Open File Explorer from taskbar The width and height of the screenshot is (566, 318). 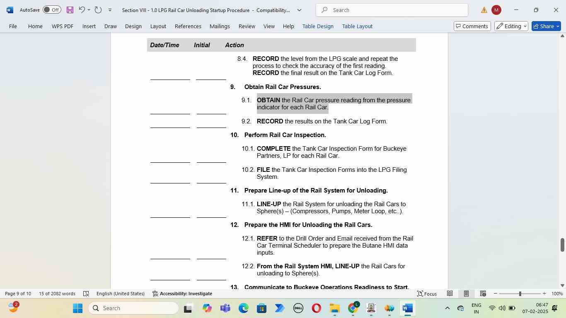coord(335,308)
